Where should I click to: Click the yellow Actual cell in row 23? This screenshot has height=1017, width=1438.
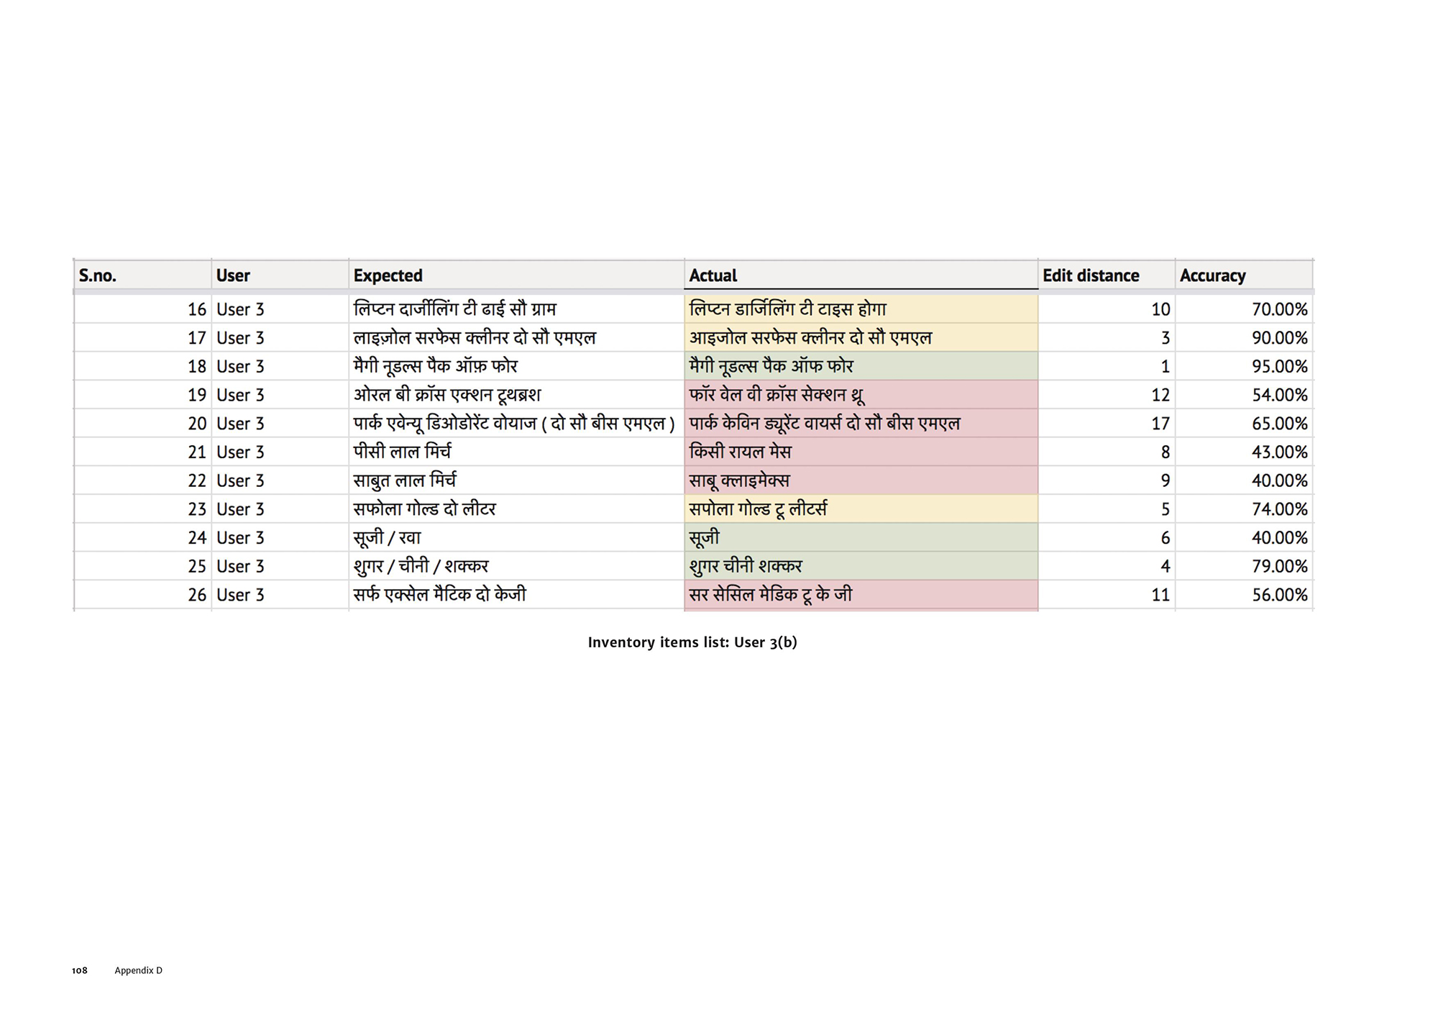coord(860,509)
